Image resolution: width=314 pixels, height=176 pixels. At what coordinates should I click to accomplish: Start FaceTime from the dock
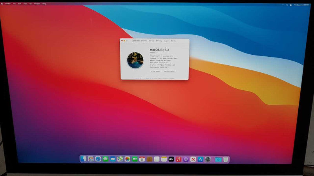135,159
